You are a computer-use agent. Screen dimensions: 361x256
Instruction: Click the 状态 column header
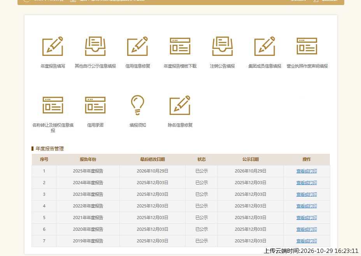tap(202, 159)
